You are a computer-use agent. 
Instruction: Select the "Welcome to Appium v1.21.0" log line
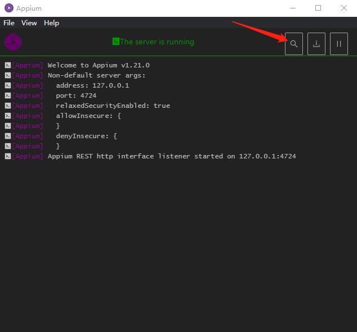point(99,65)
